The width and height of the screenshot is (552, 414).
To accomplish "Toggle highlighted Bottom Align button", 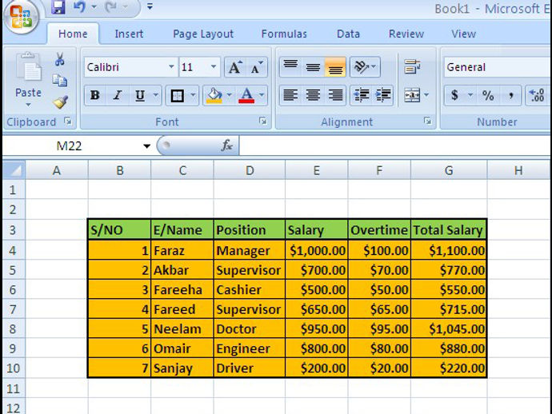I will [x=335, y=67].
